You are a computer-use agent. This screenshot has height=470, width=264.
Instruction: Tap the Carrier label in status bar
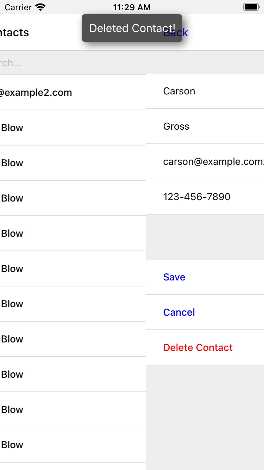click(x=18, y=7)
